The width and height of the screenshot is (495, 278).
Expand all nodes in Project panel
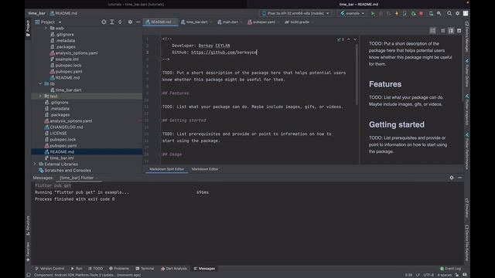pos(112,22)
